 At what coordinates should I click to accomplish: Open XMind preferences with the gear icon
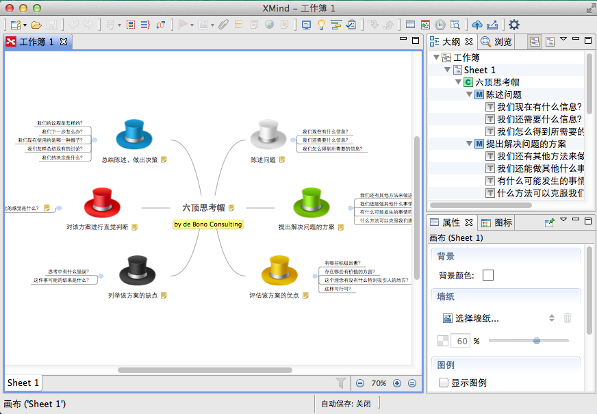tap(514, 24)
